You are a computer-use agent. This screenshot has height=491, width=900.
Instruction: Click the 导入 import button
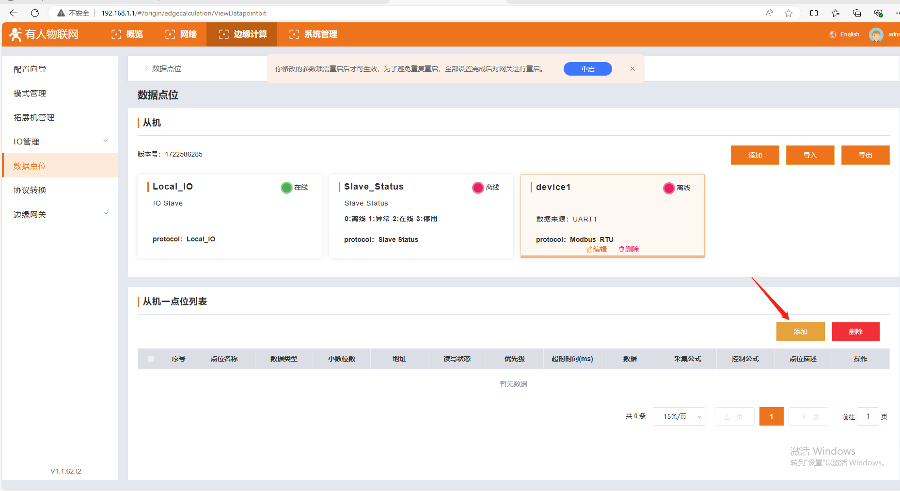(x=810, y=155)
